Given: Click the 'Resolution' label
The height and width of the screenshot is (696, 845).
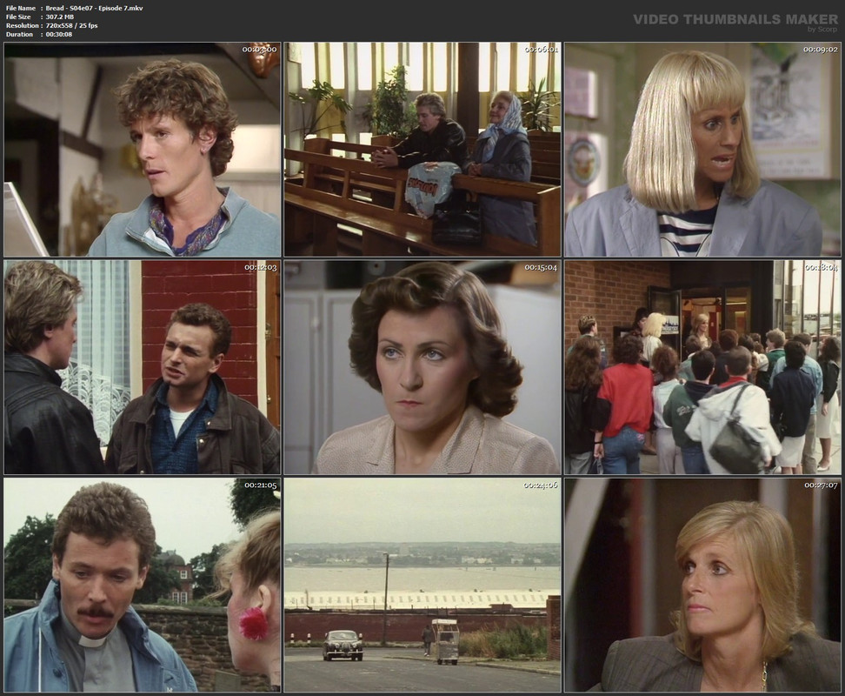Looking at the screenshot, I should click(22, 25).
